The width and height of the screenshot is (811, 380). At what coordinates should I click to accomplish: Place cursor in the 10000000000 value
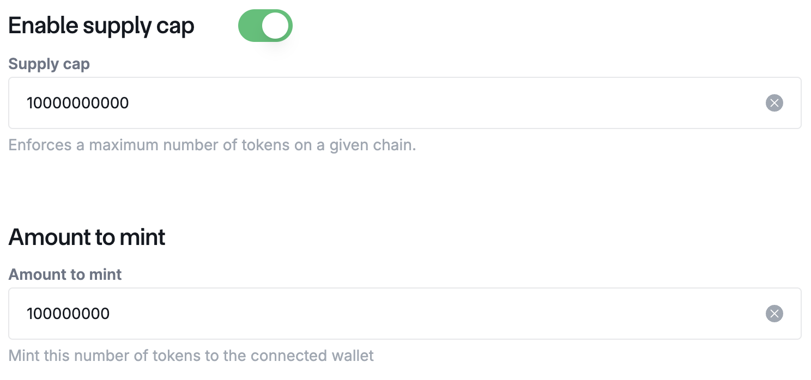pos(78,103)
